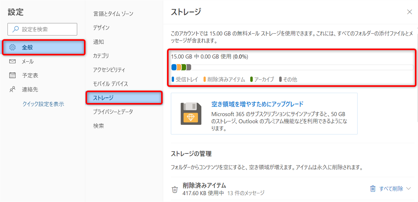Open the アクセシビリティ section
Screen dimensions: 418x202
pos(109,70)
